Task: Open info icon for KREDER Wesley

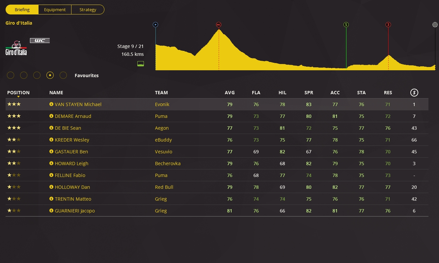Action: point(51,140)
